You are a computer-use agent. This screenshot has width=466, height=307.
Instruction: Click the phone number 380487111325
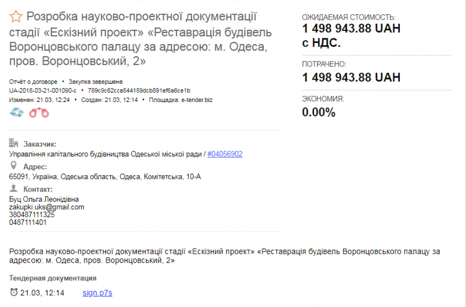[x=32, y=215]
